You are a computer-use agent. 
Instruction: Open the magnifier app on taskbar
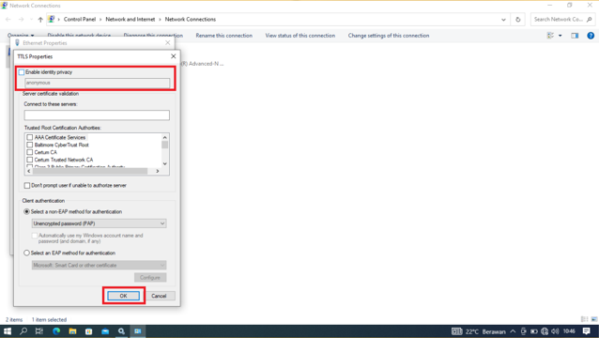[121, 331]
